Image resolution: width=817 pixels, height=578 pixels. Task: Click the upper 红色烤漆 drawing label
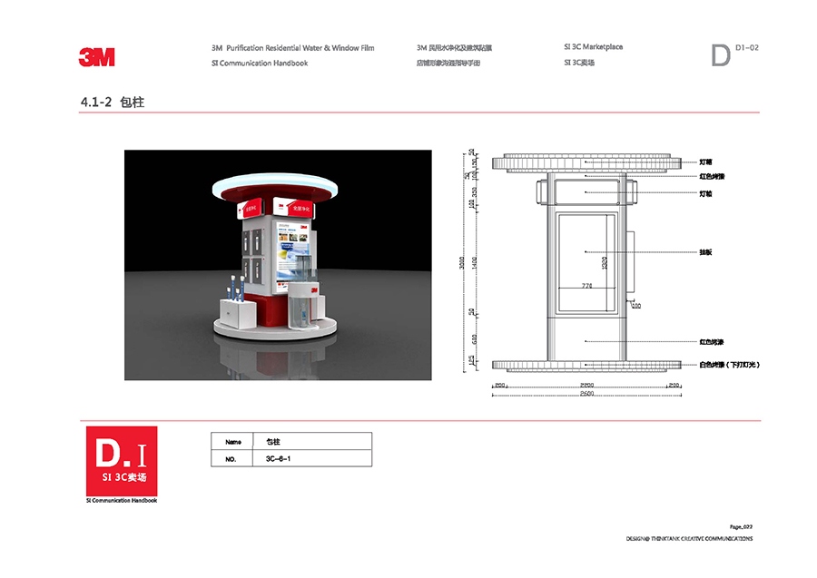pyautogui.click(x=712, y=177)
